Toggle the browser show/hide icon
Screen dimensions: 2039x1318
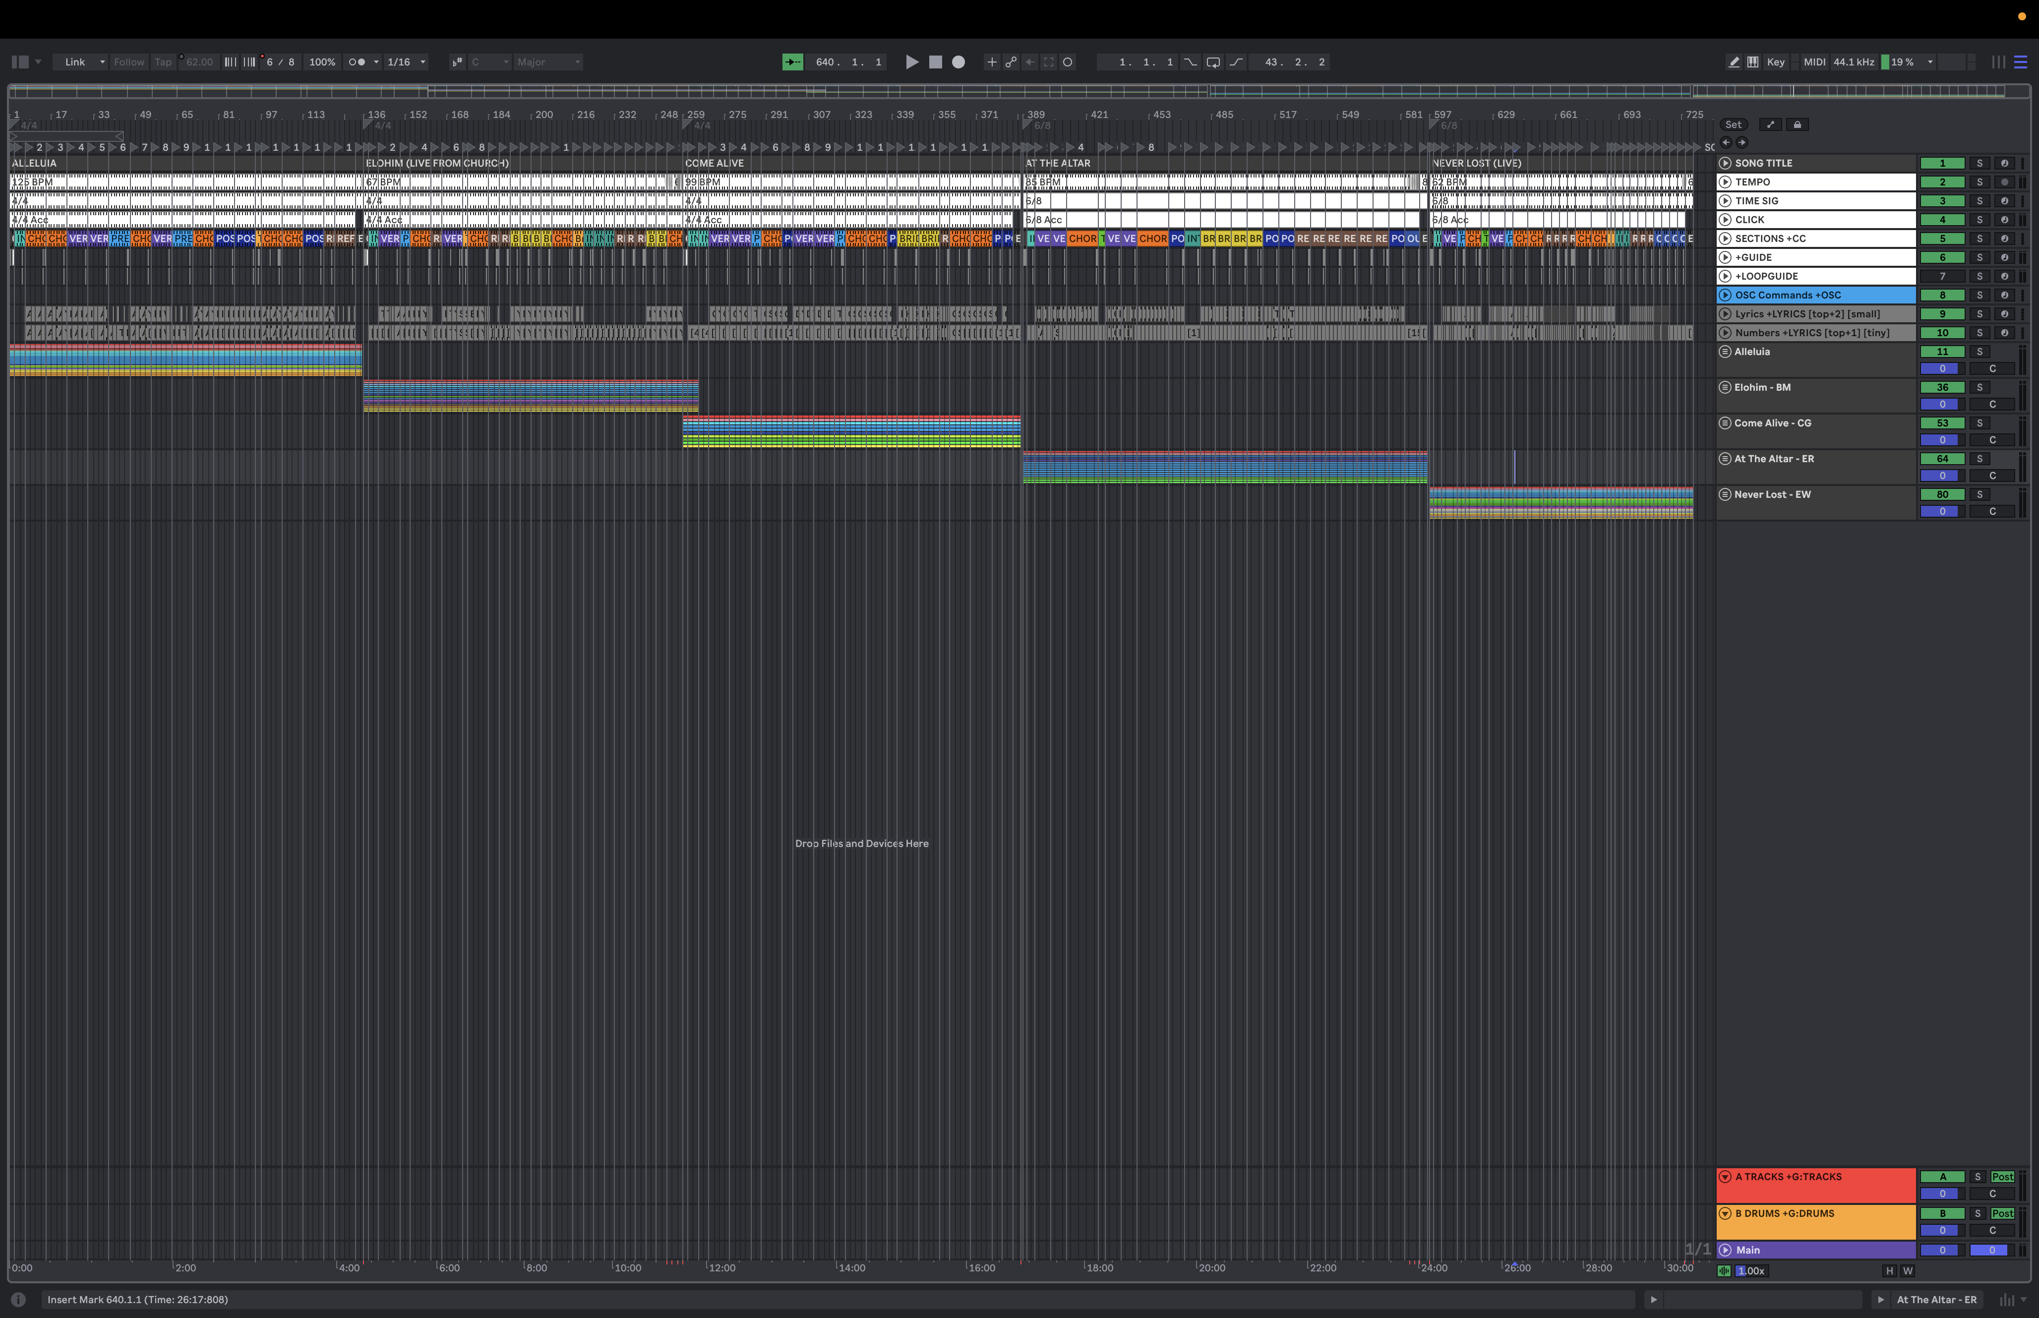coord(20,61)
